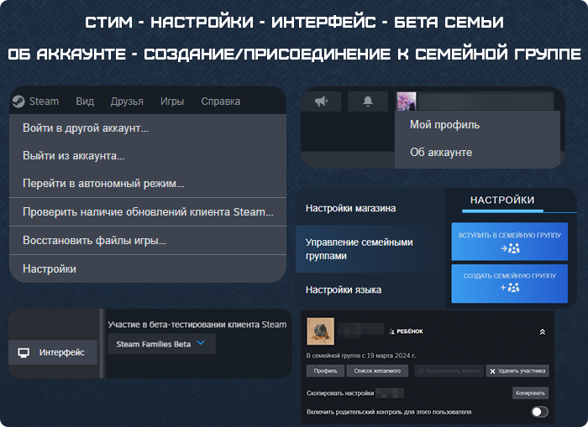The width and height of the screenshot is (588, 427).
Task: Click the Копировать button
Action: pos(530,393)
